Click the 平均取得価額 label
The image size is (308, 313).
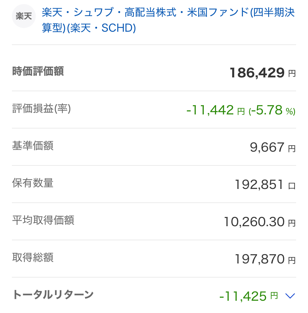[x=43, y=220]
